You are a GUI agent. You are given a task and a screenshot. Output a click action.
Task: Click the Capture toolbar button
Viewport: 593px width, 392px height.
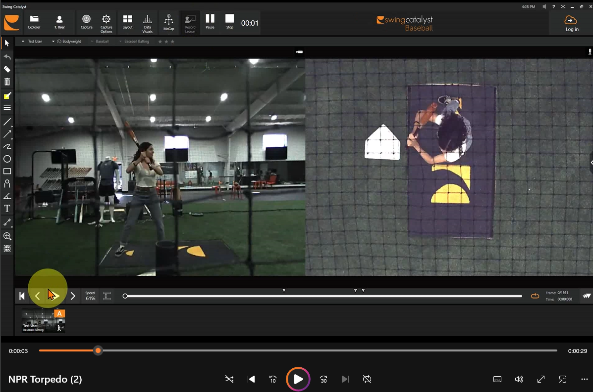86,22
